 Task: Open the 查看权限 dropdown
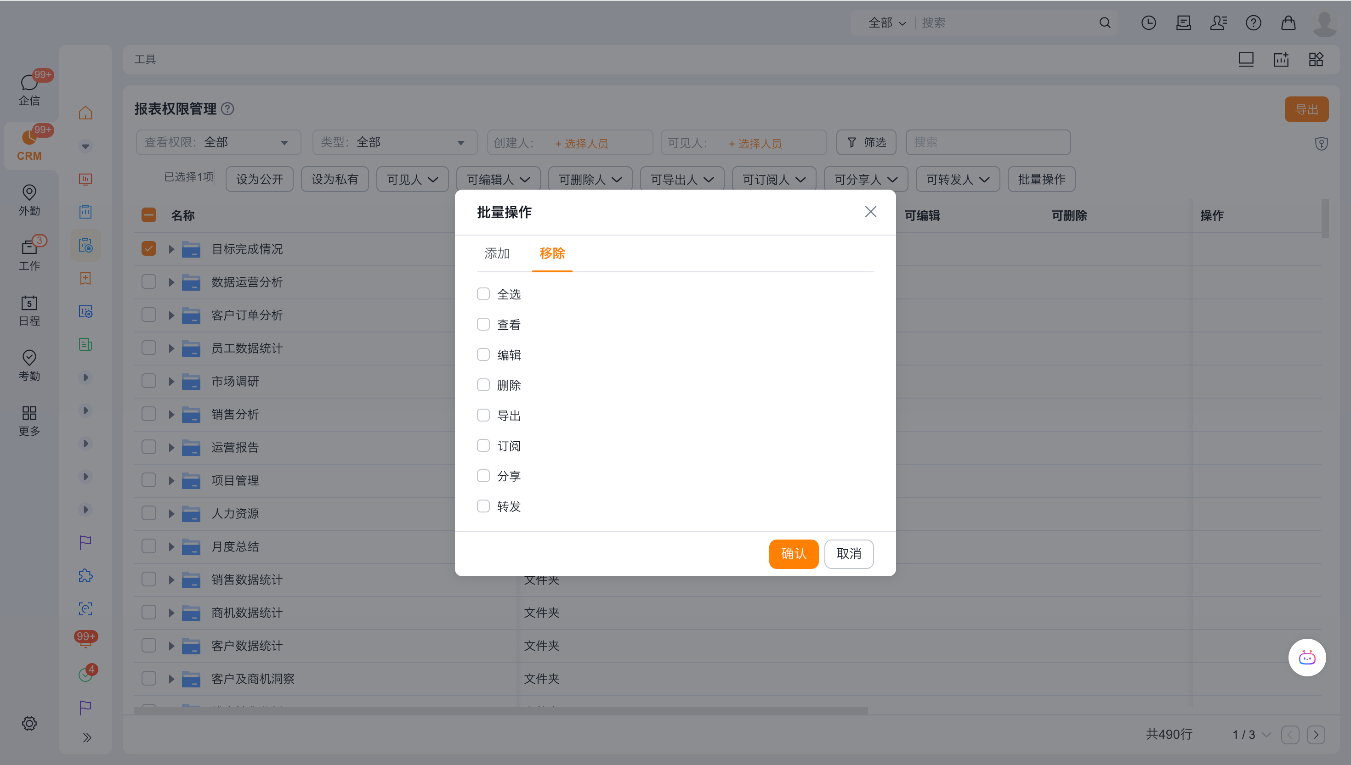click(x=218, y=142)
